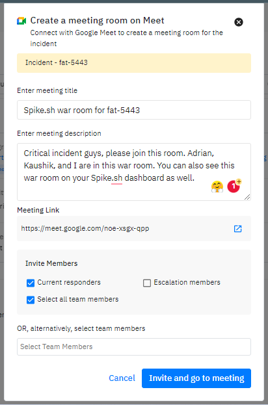This screenshot has width=268, height=405.
Task: Open the meeting link in new tab icon
Action: pyautogui.click(x=237, y=229)
